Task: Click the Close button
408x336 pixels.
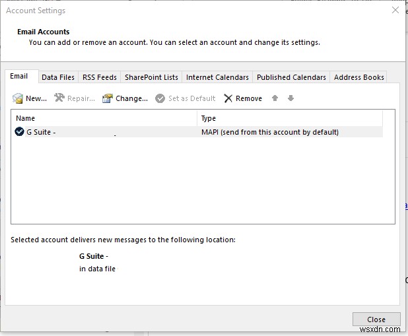Action: click(376, 319)
